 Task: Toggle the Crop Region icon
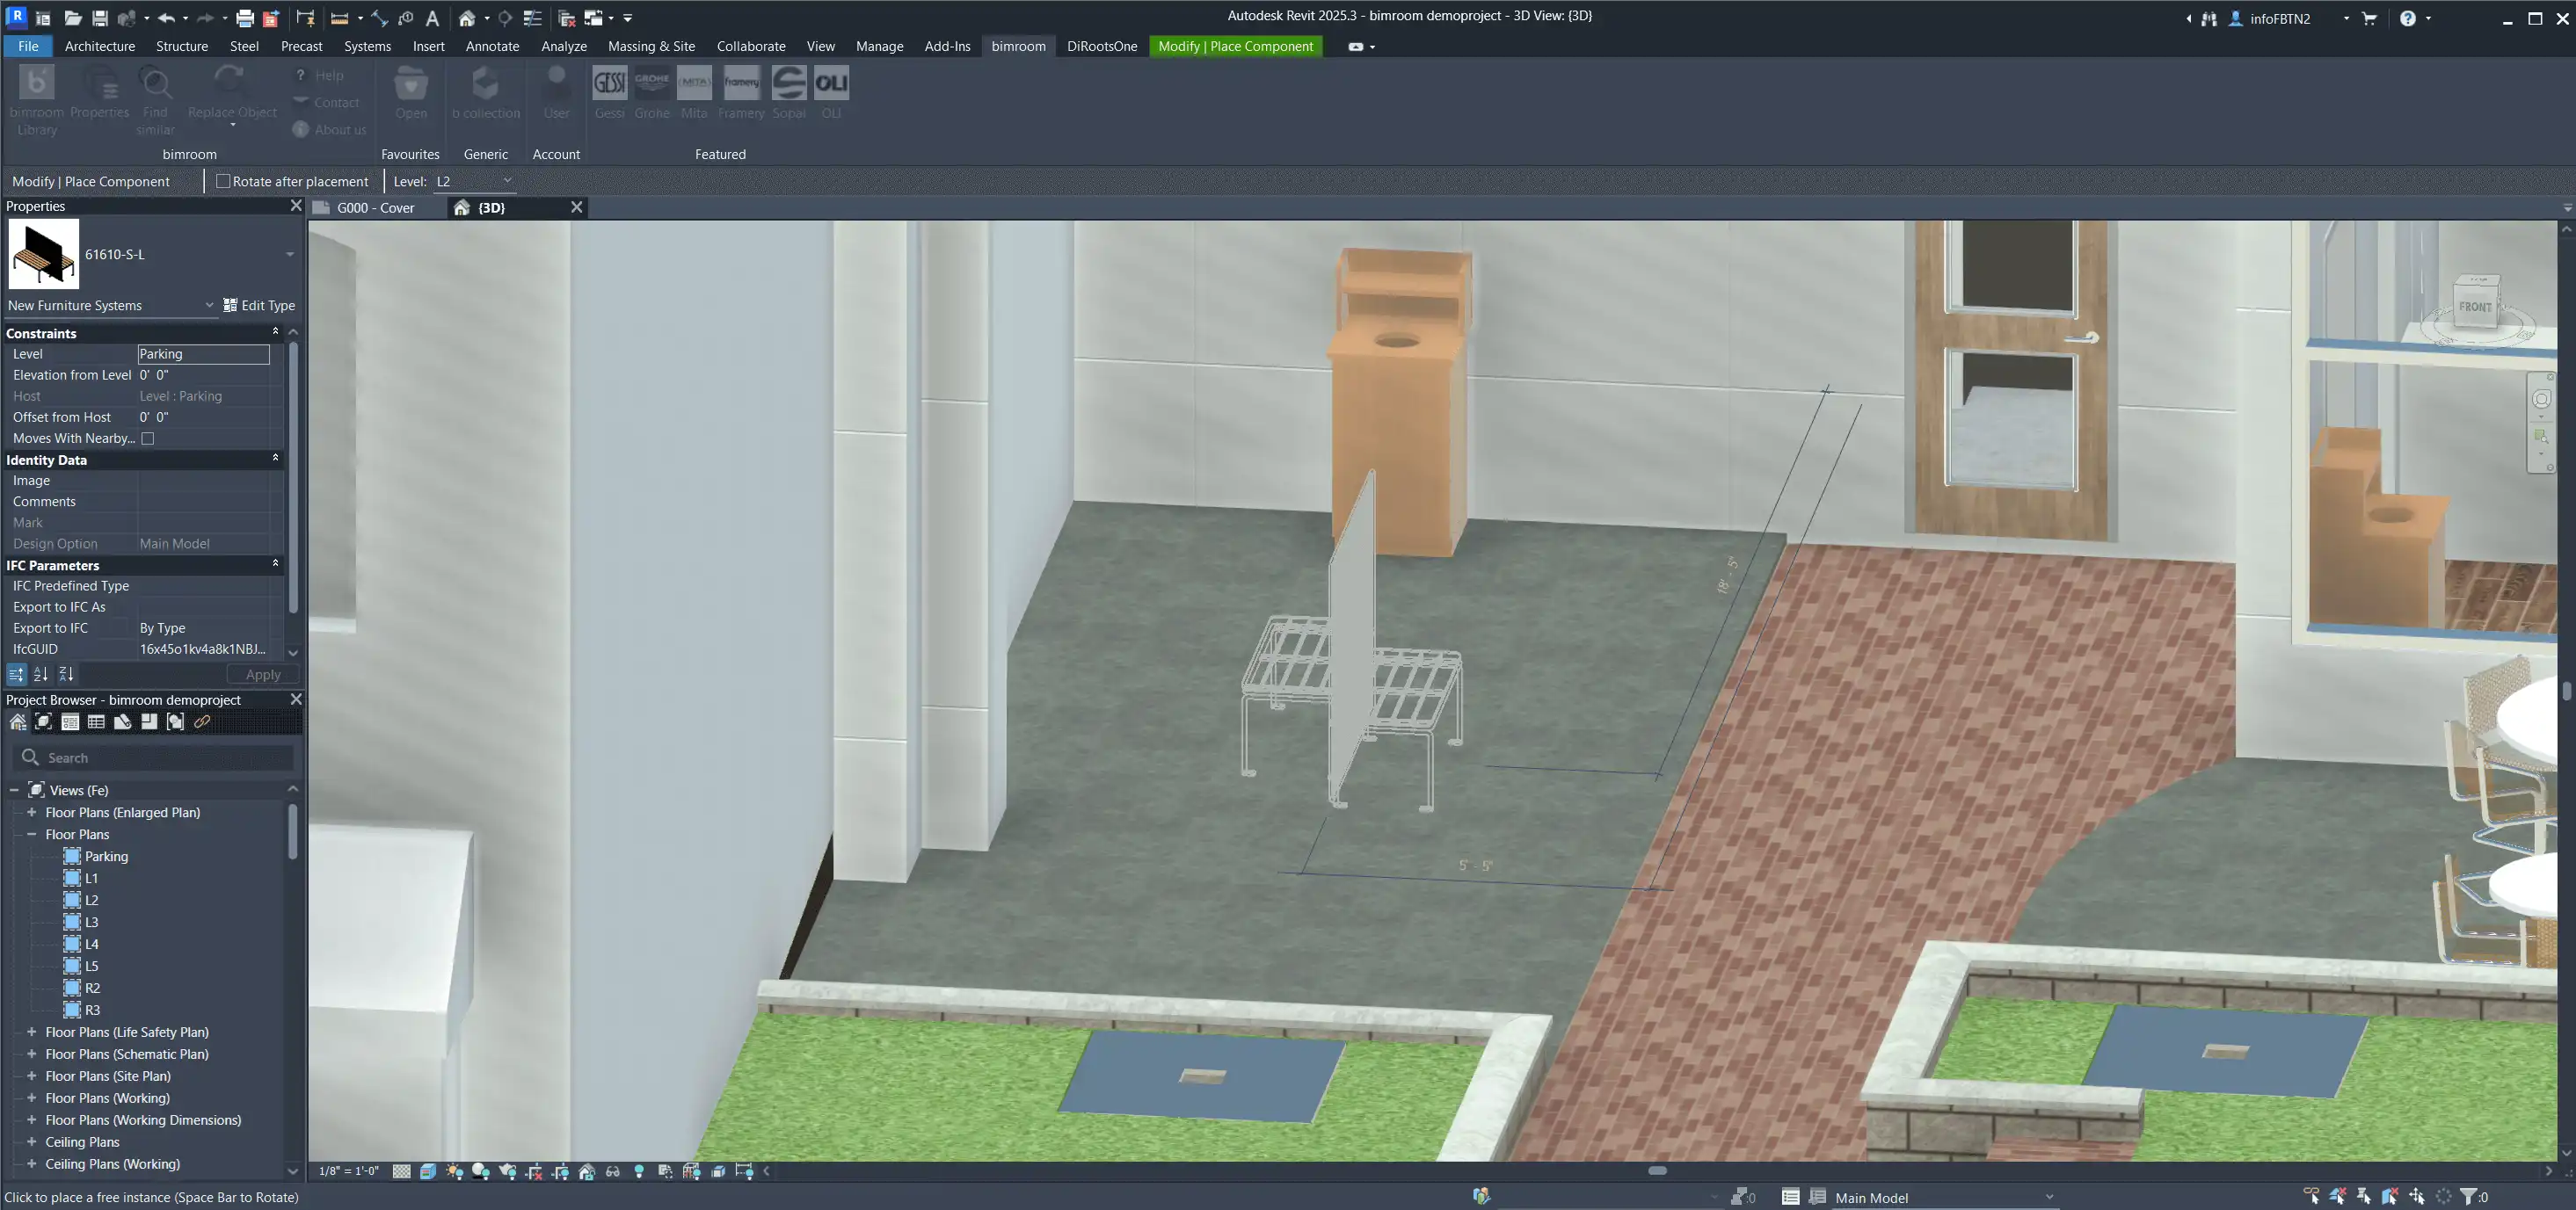(x=536, y=1172)
